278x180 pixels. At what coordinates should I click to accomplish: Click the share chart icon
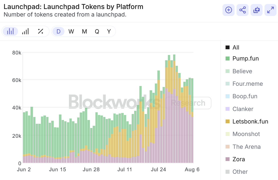click(243, 10)
